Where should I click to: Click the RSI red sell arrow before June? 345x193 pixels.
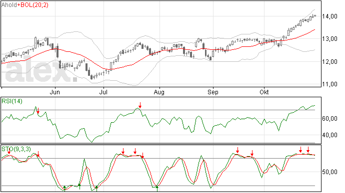(38, 110)
